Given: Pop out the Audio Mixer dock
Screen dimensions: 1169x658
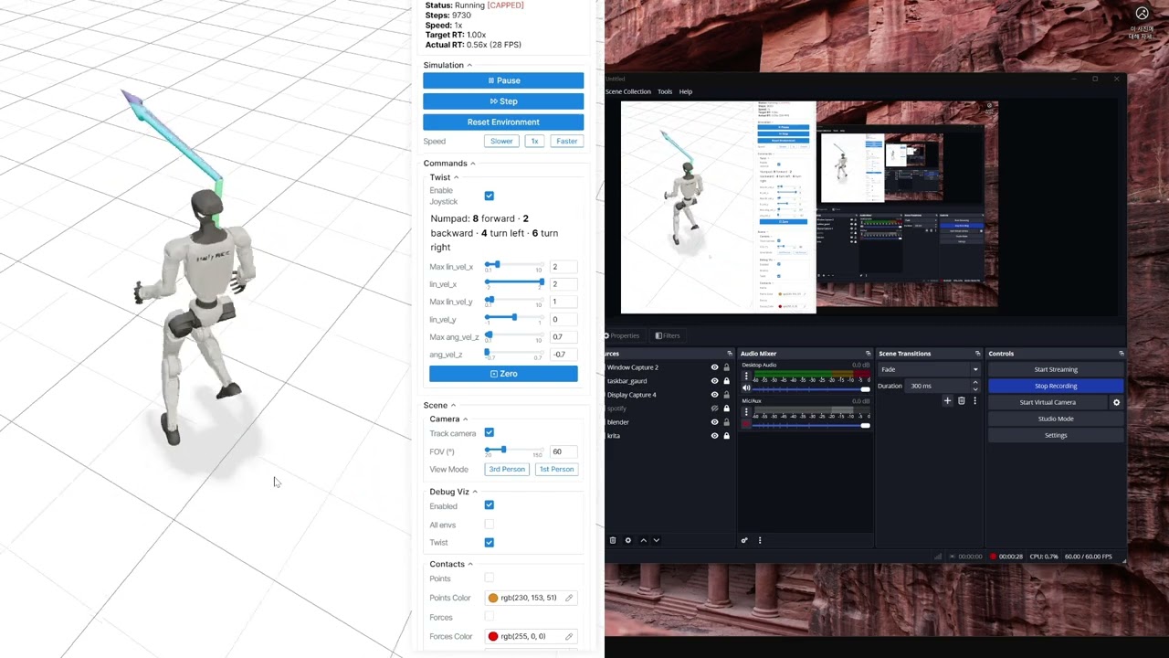Looking at the screenshot, I should (868, 354).
